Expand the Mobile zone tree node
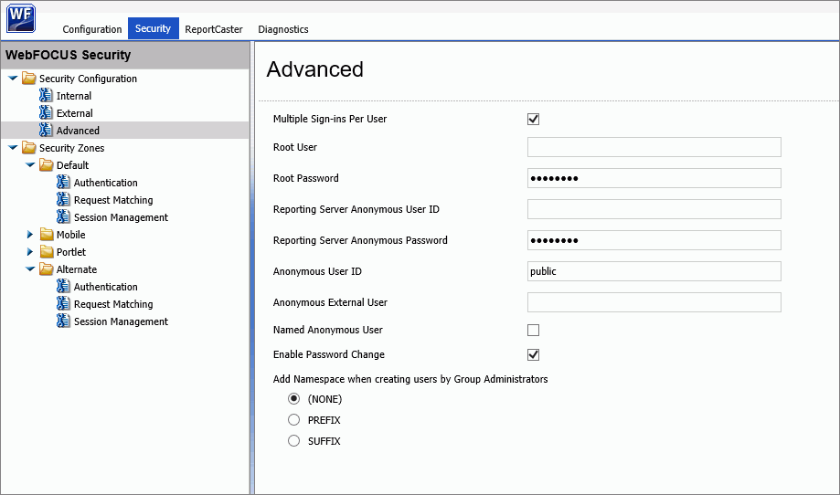Viewport: 840px width, 495px height. (x=30, y=235)
